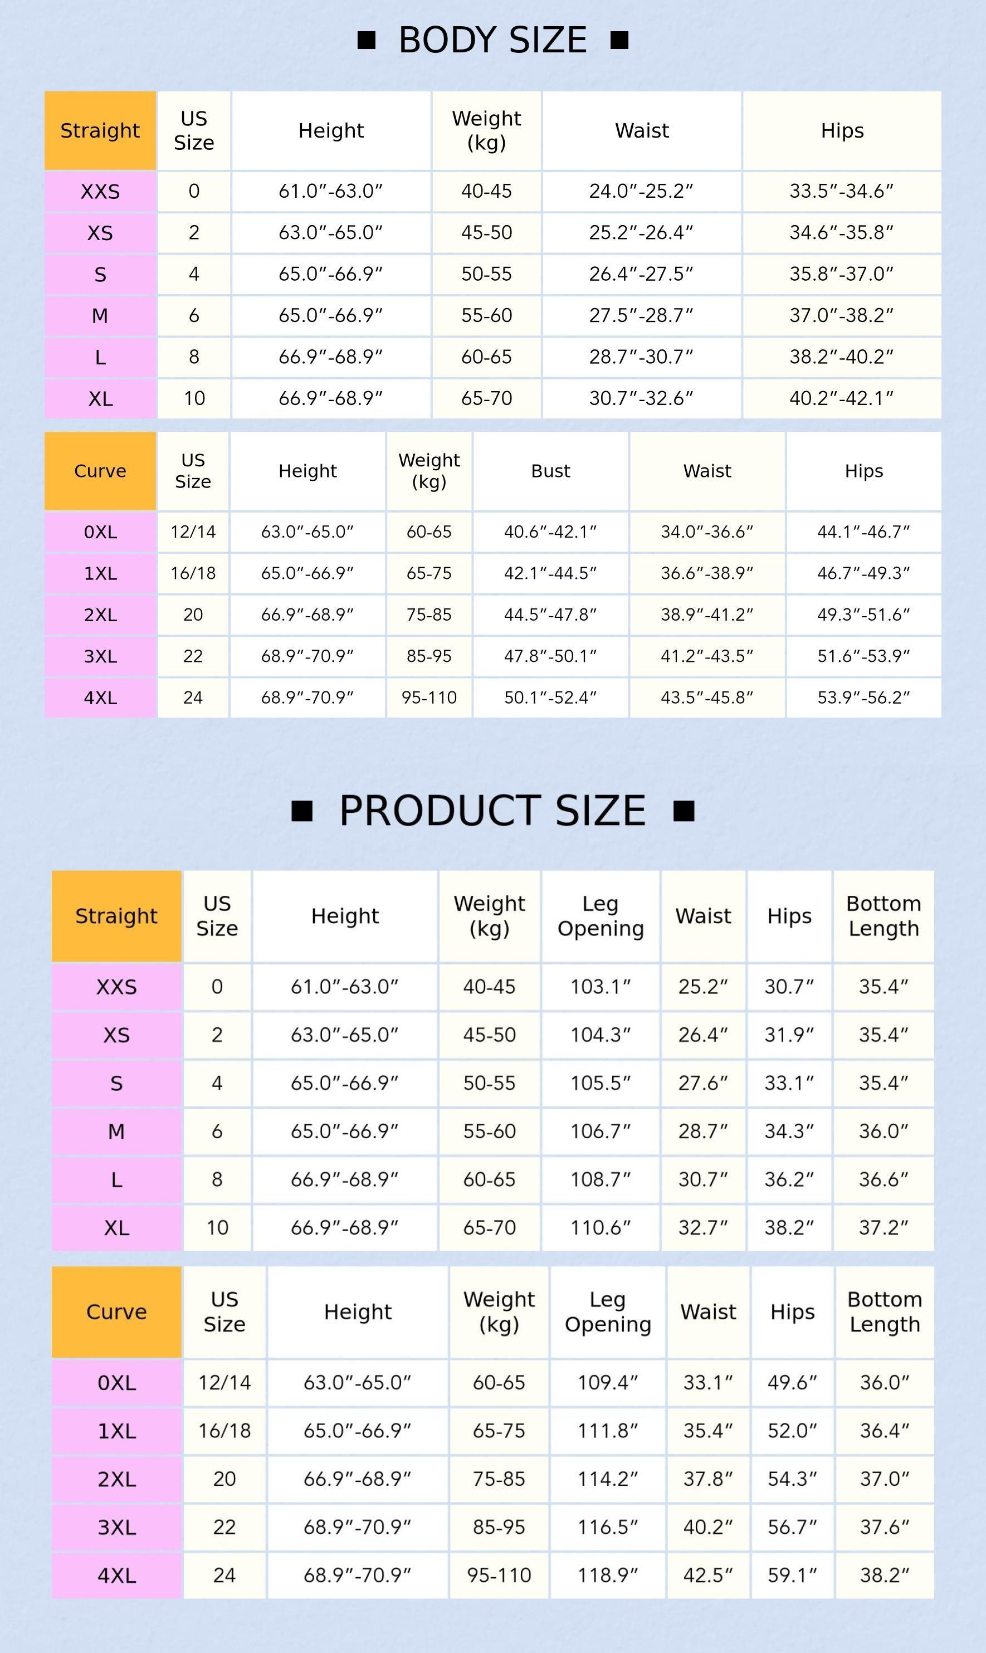The image size is (986, 1653).
Task: Click the 12/14 US size cell in body table
Action: click(193, 532)
